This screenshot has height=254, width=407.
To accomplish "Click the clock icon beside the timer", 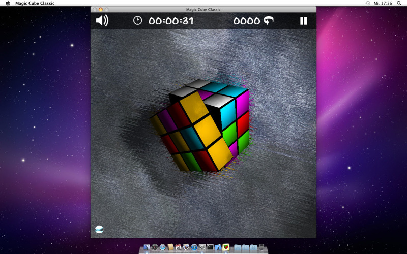I will pos(137,20).
